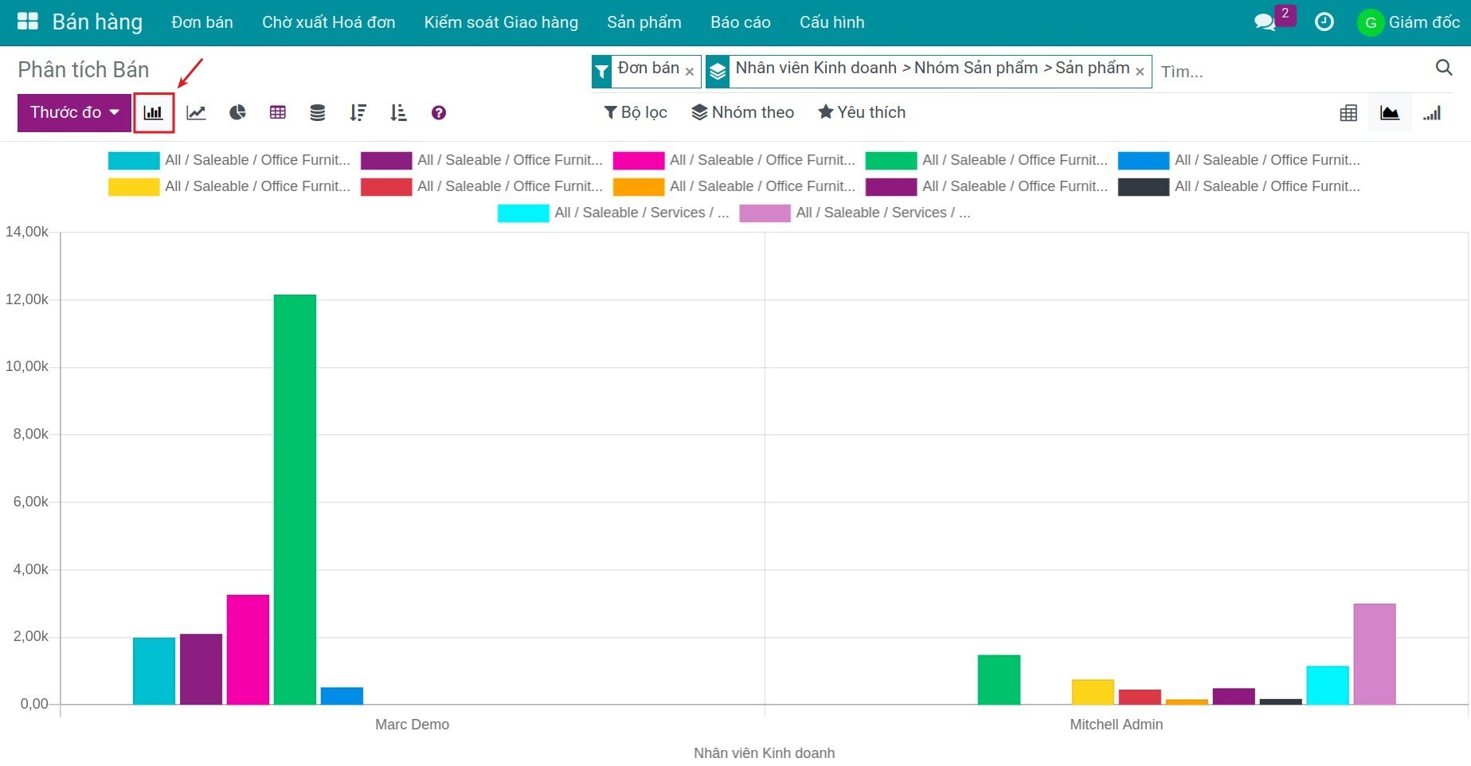
Task: Sort the chart in descending order
Action: [x=358, y=113]
